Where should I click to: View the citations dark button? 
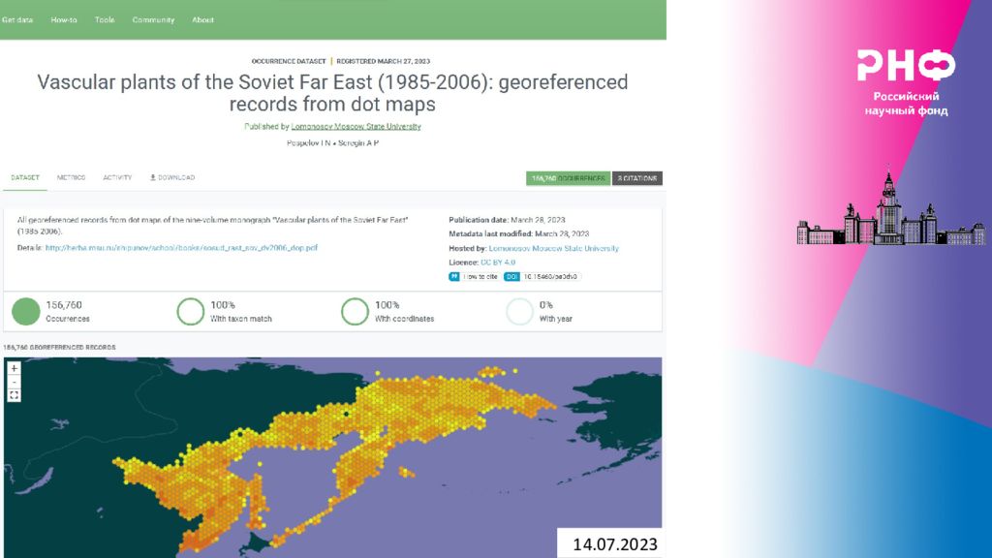637,178
